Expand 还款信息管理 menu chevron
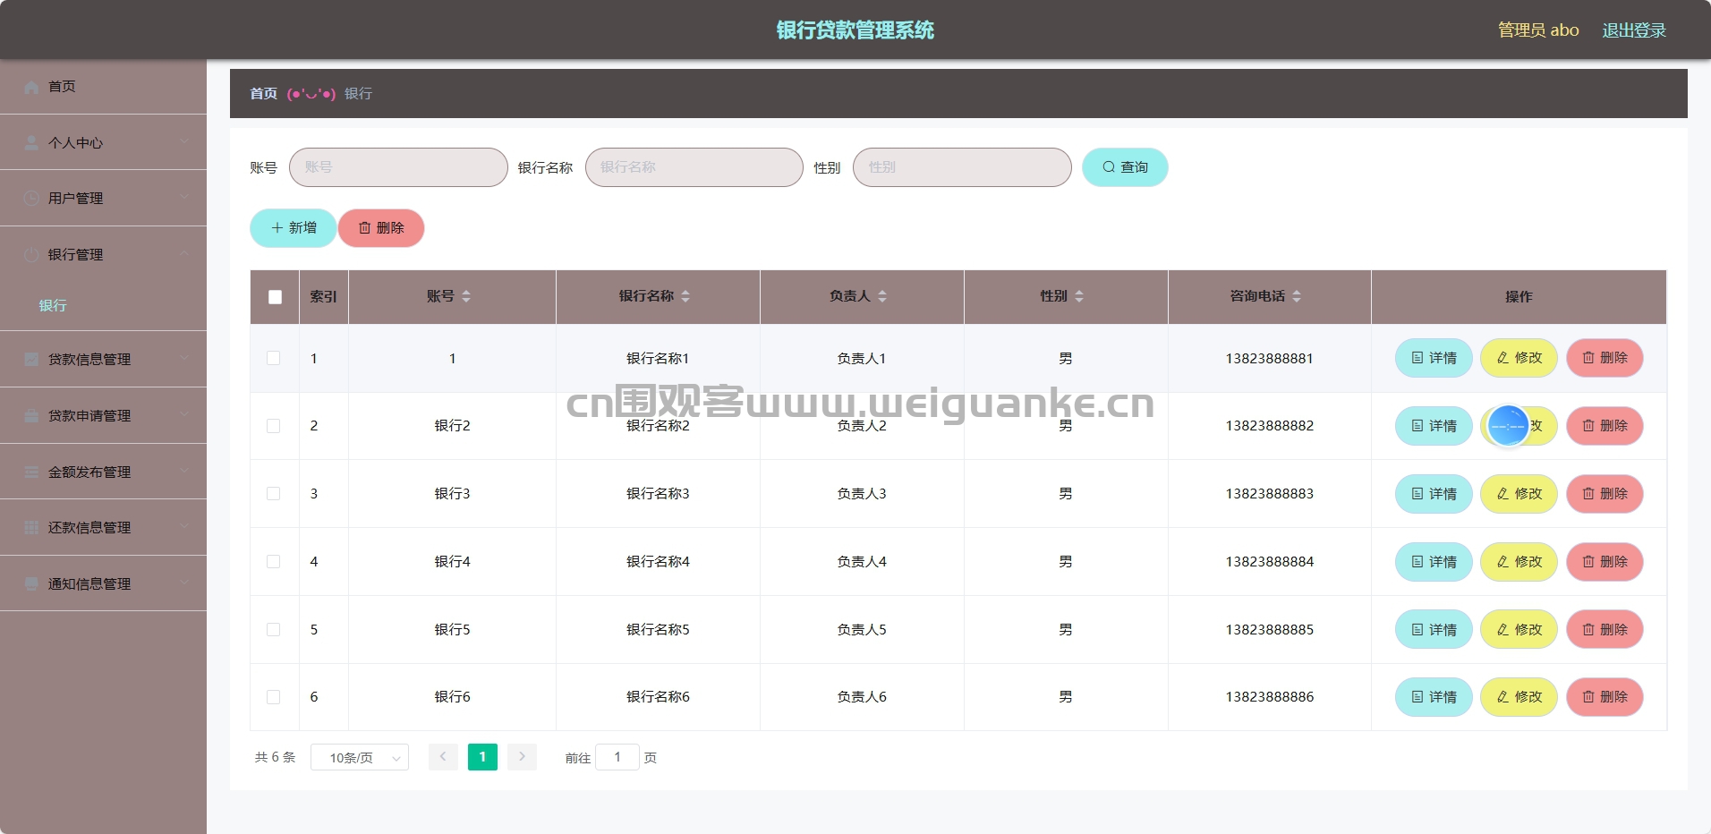 [x=184, y=526]
